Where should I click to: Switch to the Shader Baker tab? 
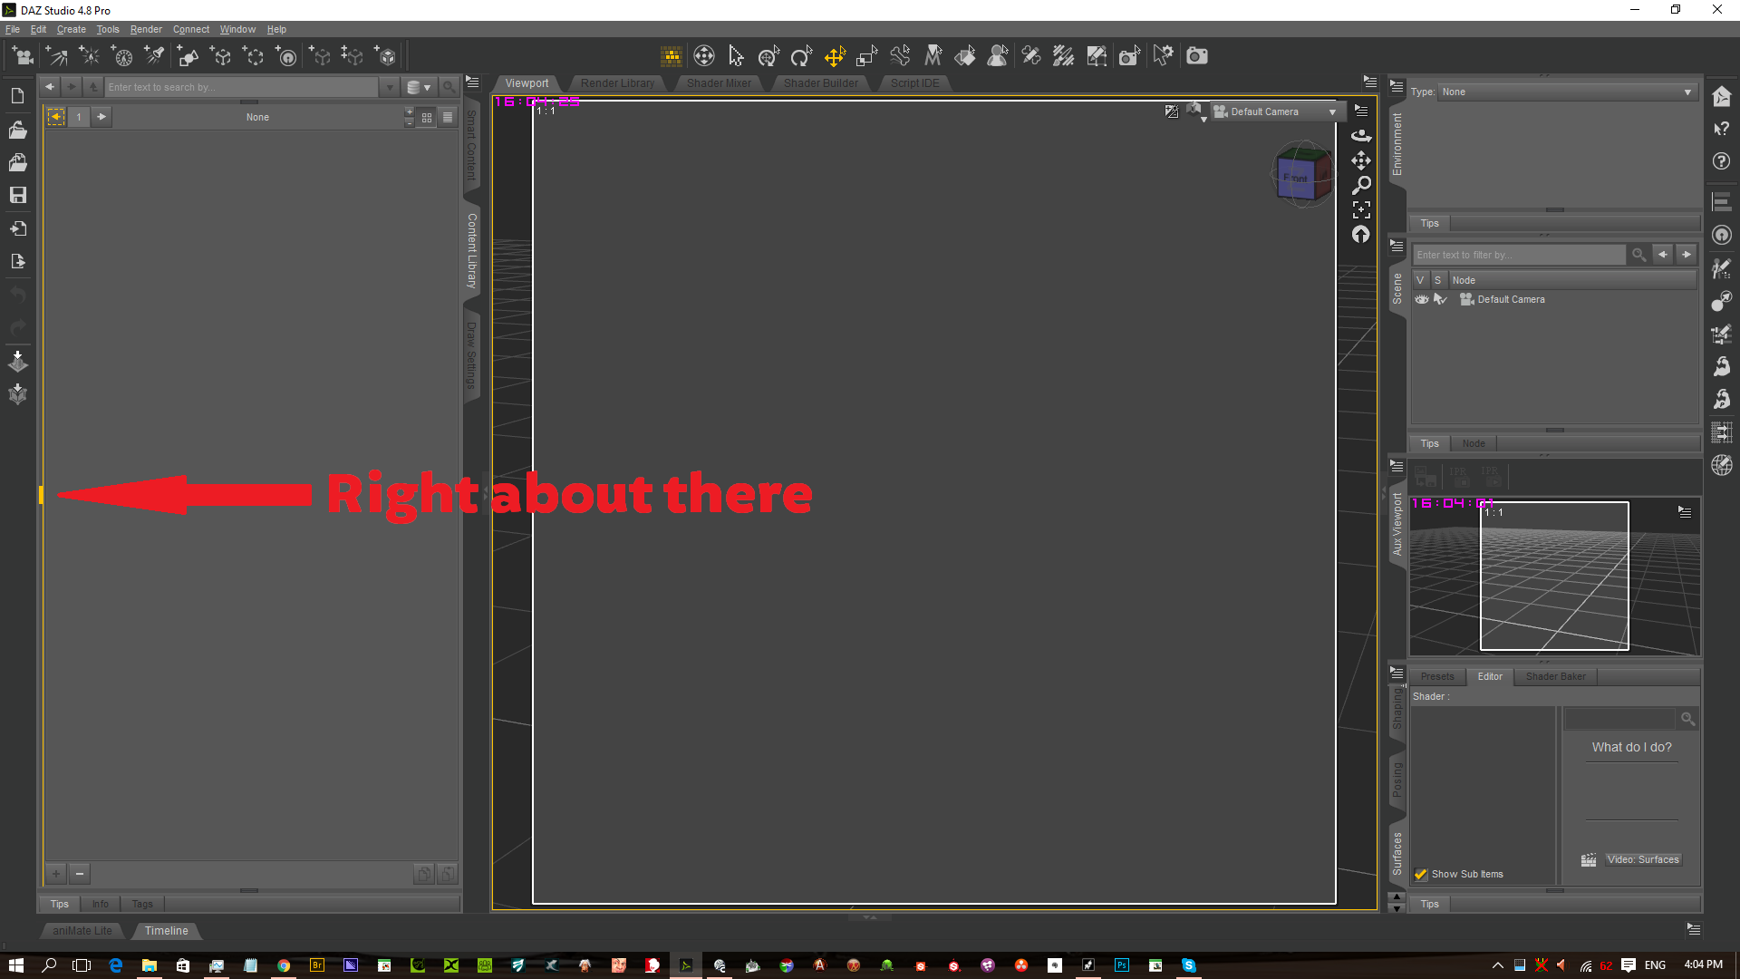coord(1555,676)
